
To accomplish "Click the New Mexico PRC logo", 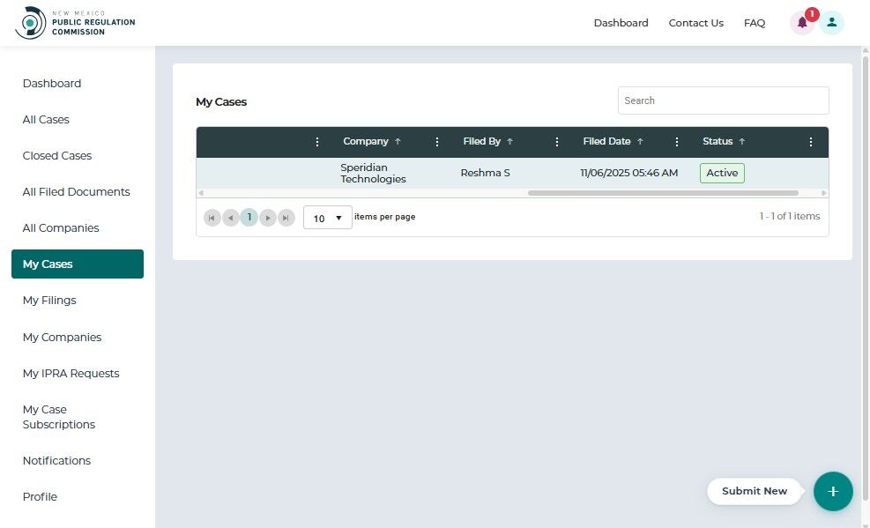I will (76, 23).
